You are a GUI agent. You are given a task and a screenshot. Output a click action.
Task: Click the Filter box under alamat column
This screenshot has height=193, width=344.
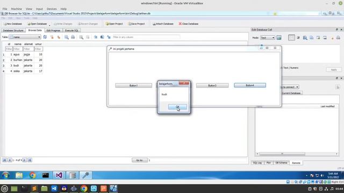pos(28,49)
